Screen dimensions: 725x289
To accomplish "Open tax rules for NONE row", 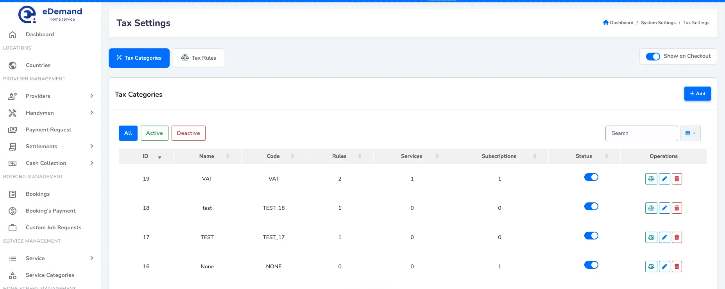I will click(x=651, y=266).
